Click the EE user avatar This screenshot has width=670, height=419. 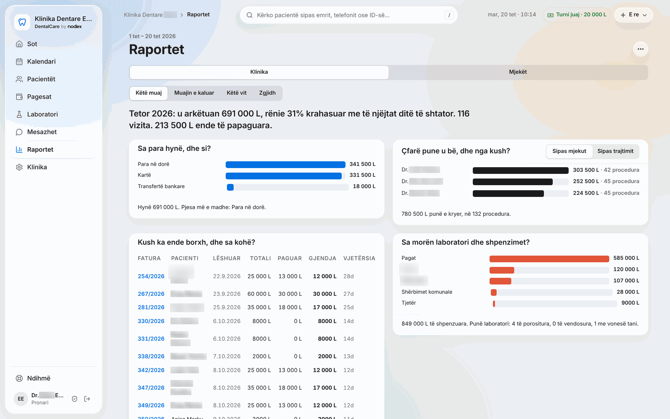(x=21, y=399)
